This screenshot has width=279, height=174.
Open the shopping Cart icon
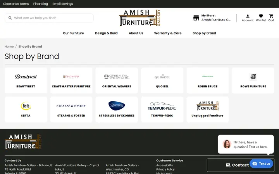[271, 16]
